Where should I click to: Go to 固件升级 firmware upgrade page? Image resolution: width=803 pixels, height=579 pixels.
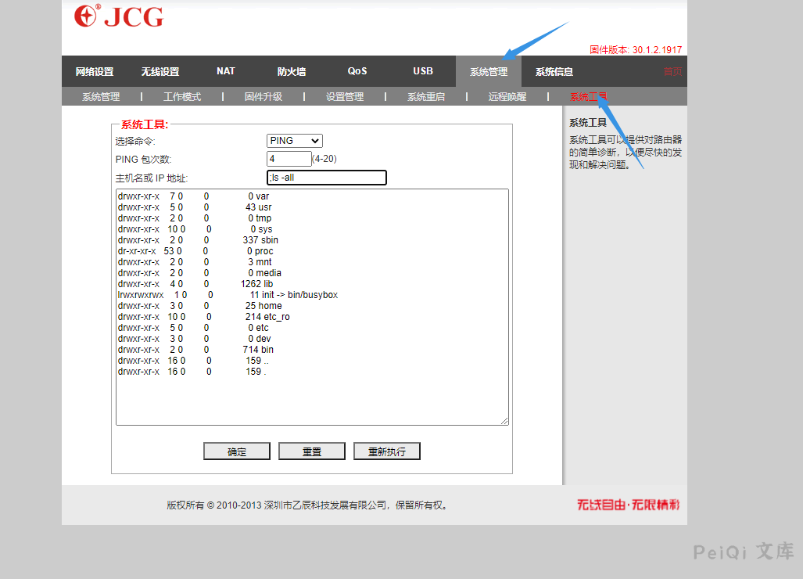(263, 97)
